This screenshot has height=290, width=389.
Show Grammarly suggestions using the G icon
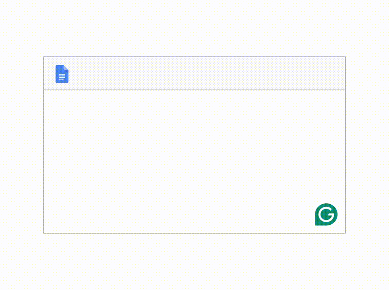pos(326,214)
